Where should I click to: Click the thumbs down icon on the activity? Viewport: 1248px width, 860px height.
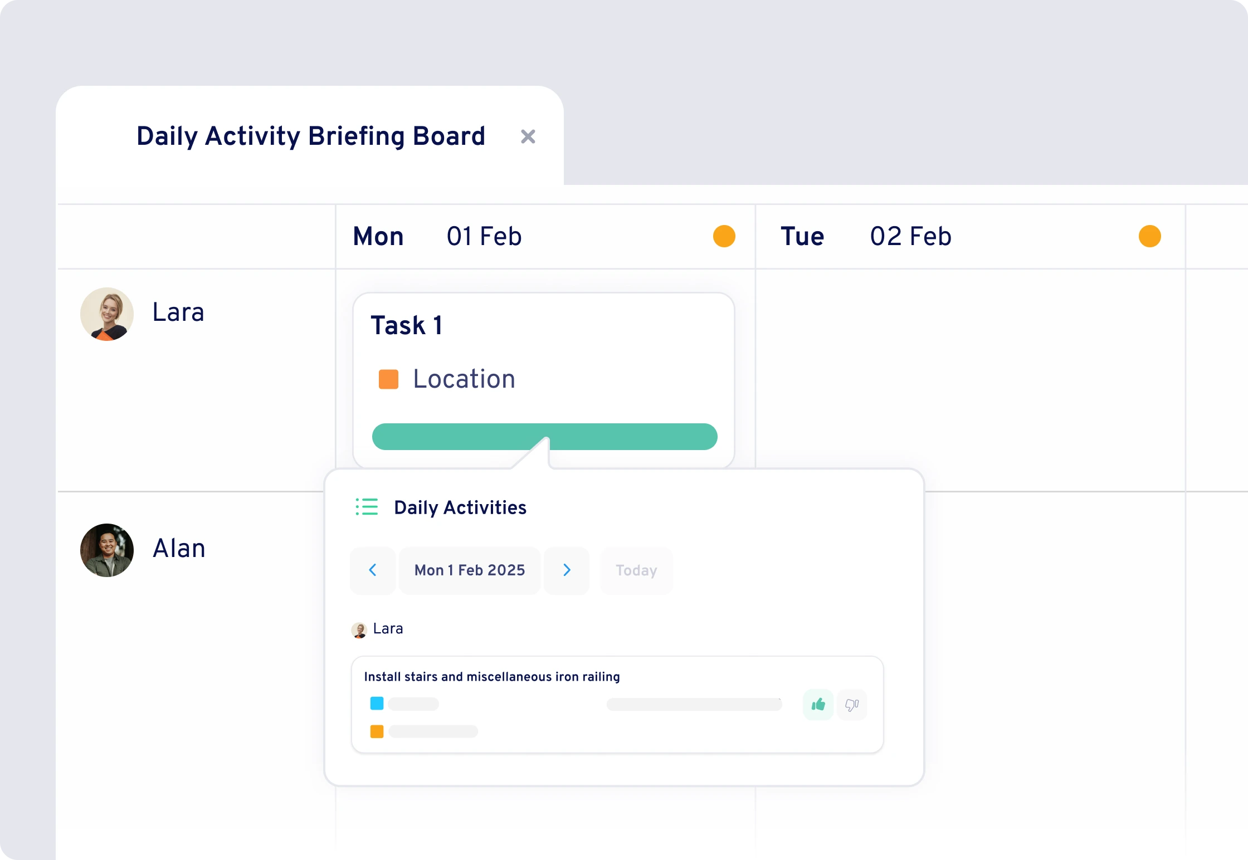tap(851, 705)
